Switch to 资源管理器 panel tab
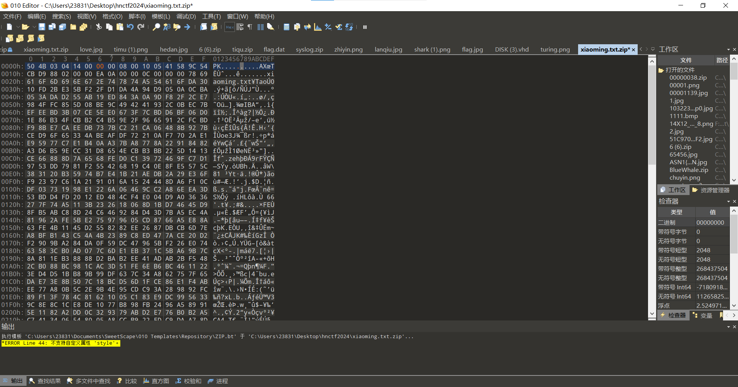This screenshot has height=387, width=738. pyautogui.click(x=710, y=190)
